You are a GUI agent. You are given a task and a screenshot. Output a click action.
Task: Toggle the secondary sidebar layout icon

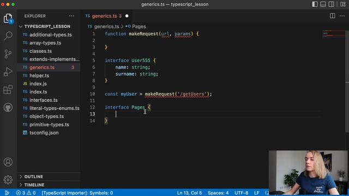331,4
